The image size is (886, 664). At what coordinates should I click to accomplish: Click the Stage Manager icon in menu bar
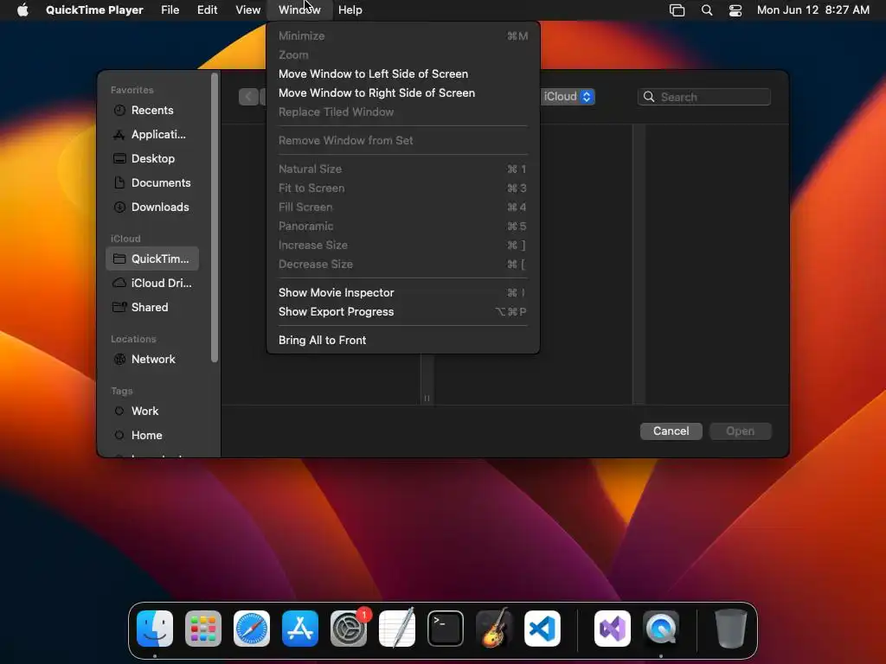(677, 10)
